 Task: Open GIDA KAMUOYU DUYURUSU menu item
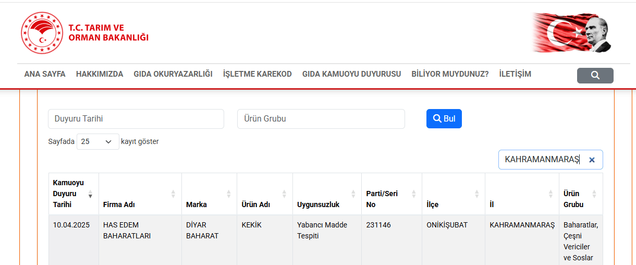click(x=351, y=74)
